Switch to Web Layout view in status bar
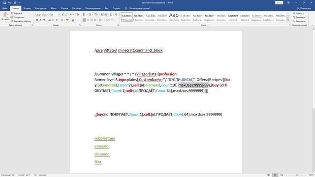Screen dimensions: 315x177 pyautogui.click(x=282, y=175)
